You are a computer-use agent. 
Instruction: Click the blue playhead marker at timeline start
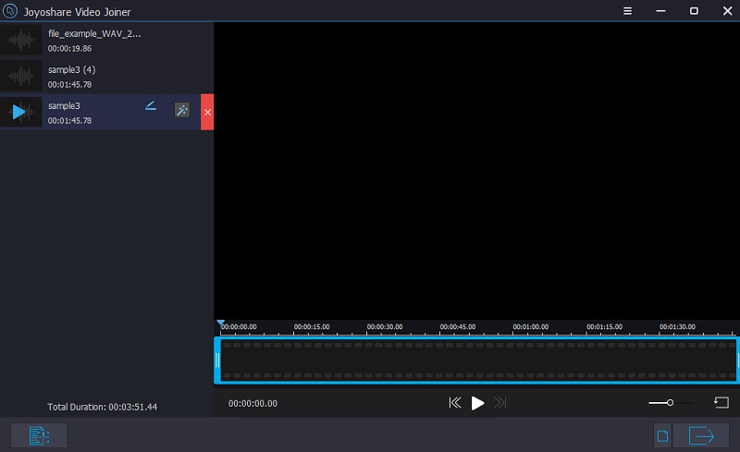[x=221, y=324]
